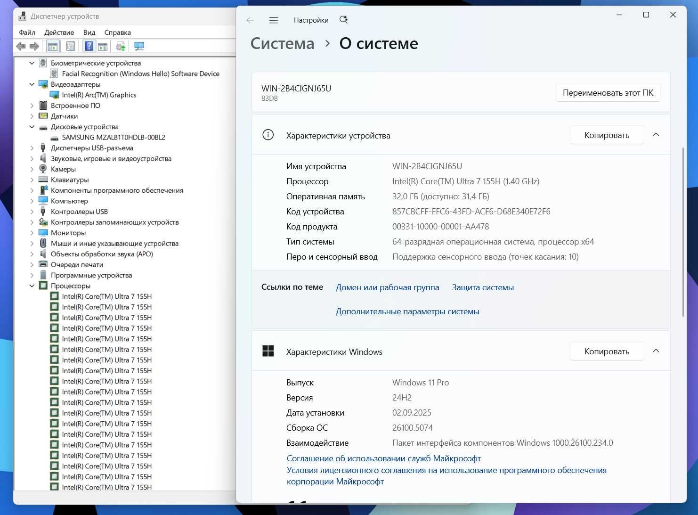Select SAMSUNG MZAL81T0HDLB-00BL2 disk
This screenshot has height=515, width=698.
pyautogui.click(x=114, y=137)
